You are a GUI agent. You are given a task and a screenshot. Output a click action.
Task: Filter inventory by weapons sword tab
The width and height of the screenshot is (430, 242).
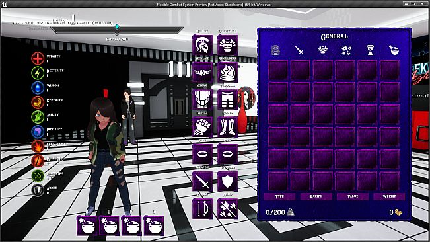(x=299, y=50)
